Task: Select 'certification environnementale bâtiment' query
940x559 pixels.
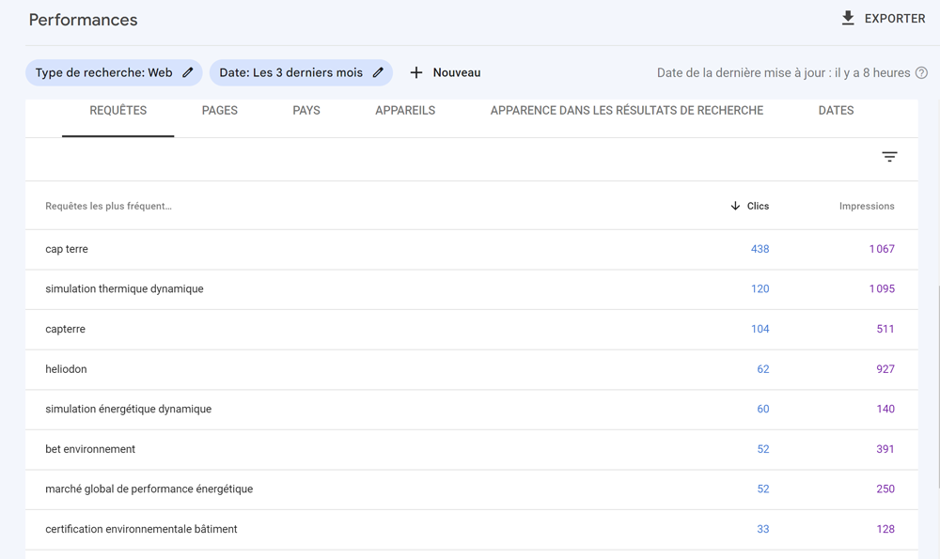Action: (141, 529)
